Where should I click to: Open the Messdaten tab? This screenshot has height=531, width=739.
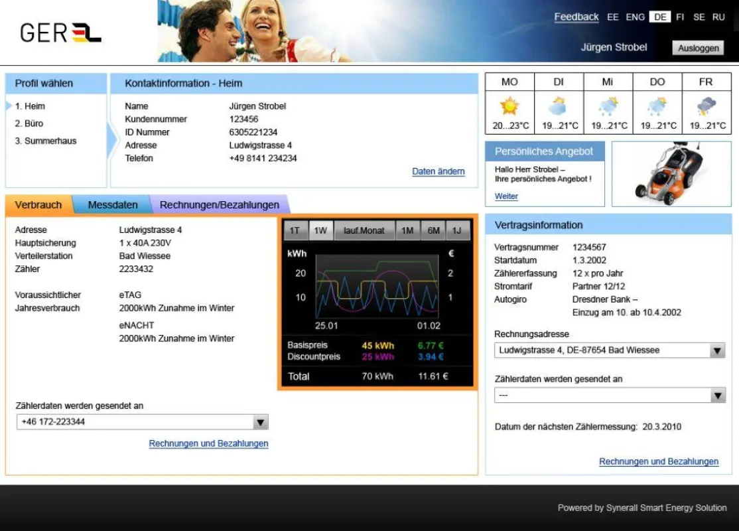click(113, 205)
